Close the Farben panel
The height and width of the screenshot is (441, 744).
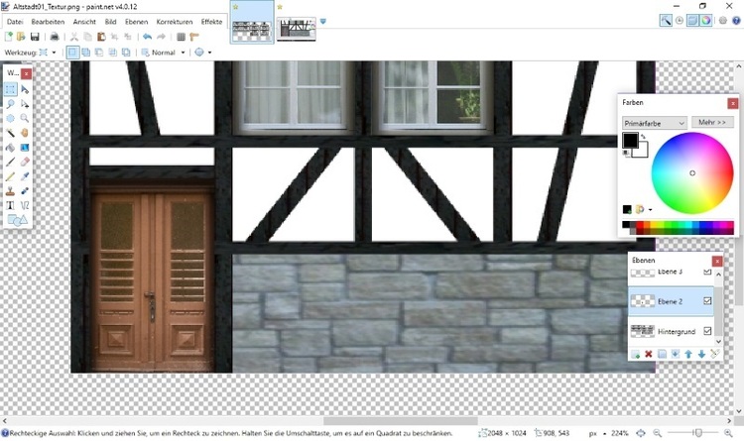pyautogui.click(x=732, y=102)
